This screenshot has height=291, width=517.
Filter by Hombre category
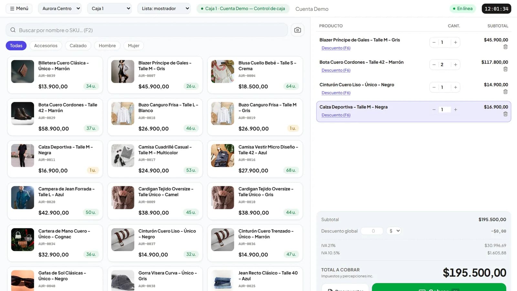click(107, 46)
